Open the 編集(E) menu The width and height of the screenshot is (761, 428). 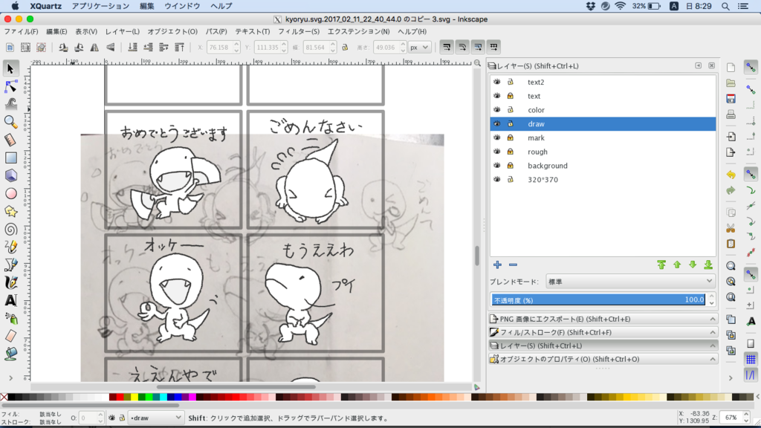point(56,31)
